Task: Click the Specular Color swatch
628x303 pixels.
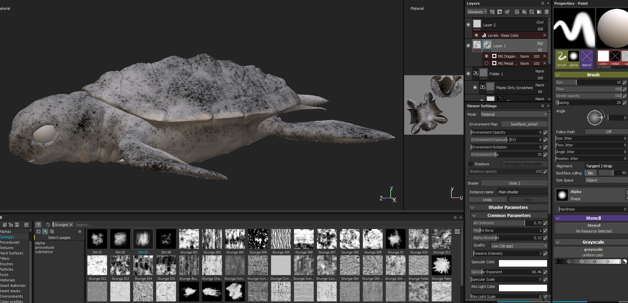Action: pos(523,263)
